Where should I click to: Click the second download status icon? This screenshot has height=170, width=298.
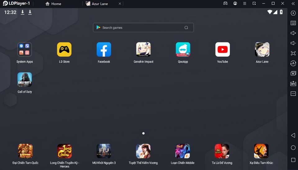(30, 12)
